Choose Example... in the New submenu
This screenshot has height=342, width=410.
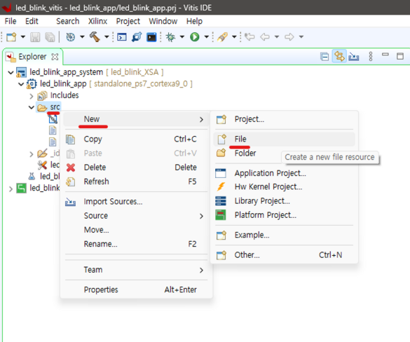tap(284, 235)
